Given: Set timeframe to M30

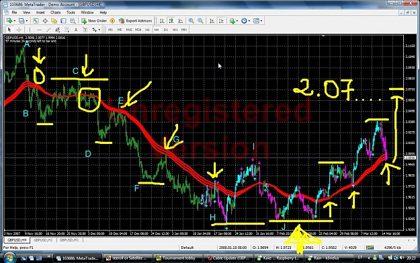Looking at the screenshot, I should (x=138, y=30).
